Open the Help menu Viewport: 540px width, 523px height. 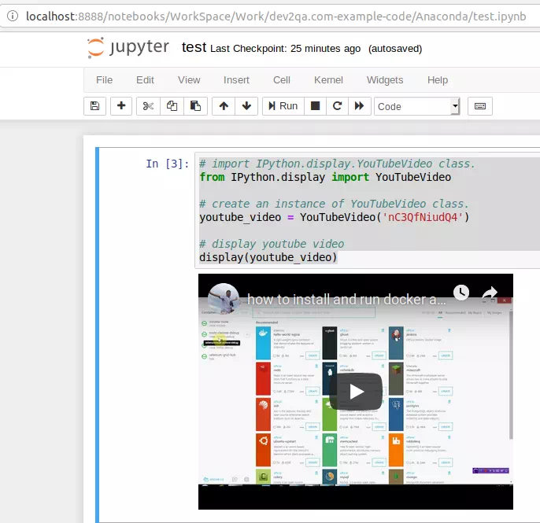(x=438, y=80)
